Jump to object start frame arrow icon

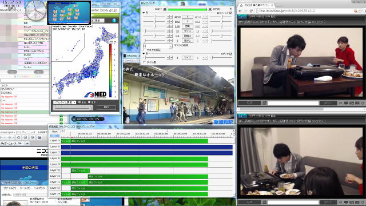[x=165, y=9]
